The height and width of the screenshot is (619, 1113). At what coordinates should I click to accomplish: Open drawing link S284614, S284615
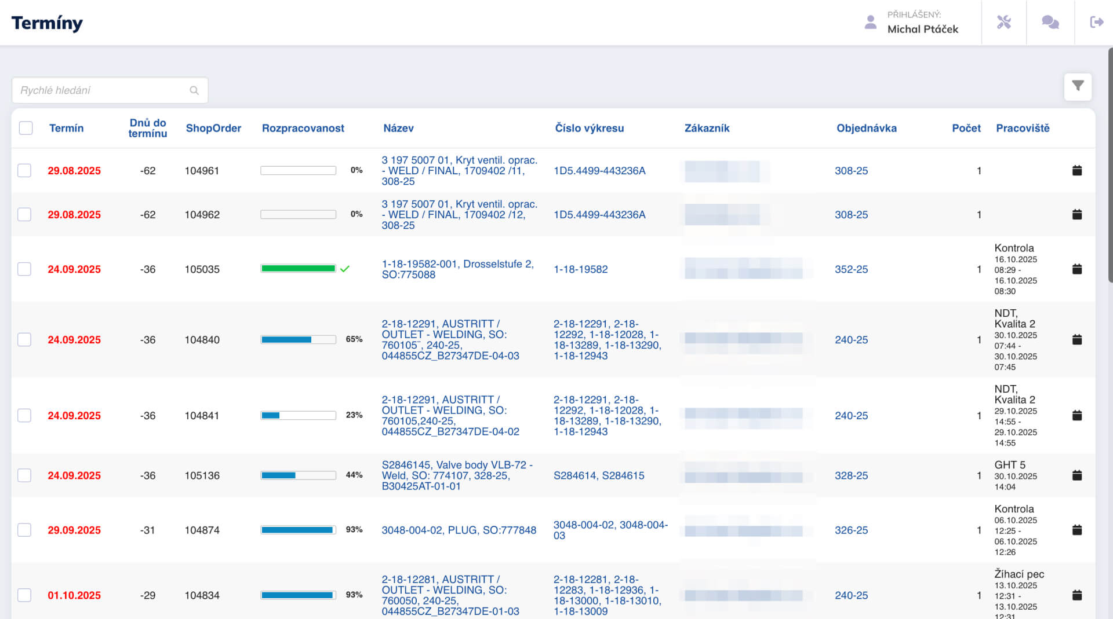click(x=599, y=475)
